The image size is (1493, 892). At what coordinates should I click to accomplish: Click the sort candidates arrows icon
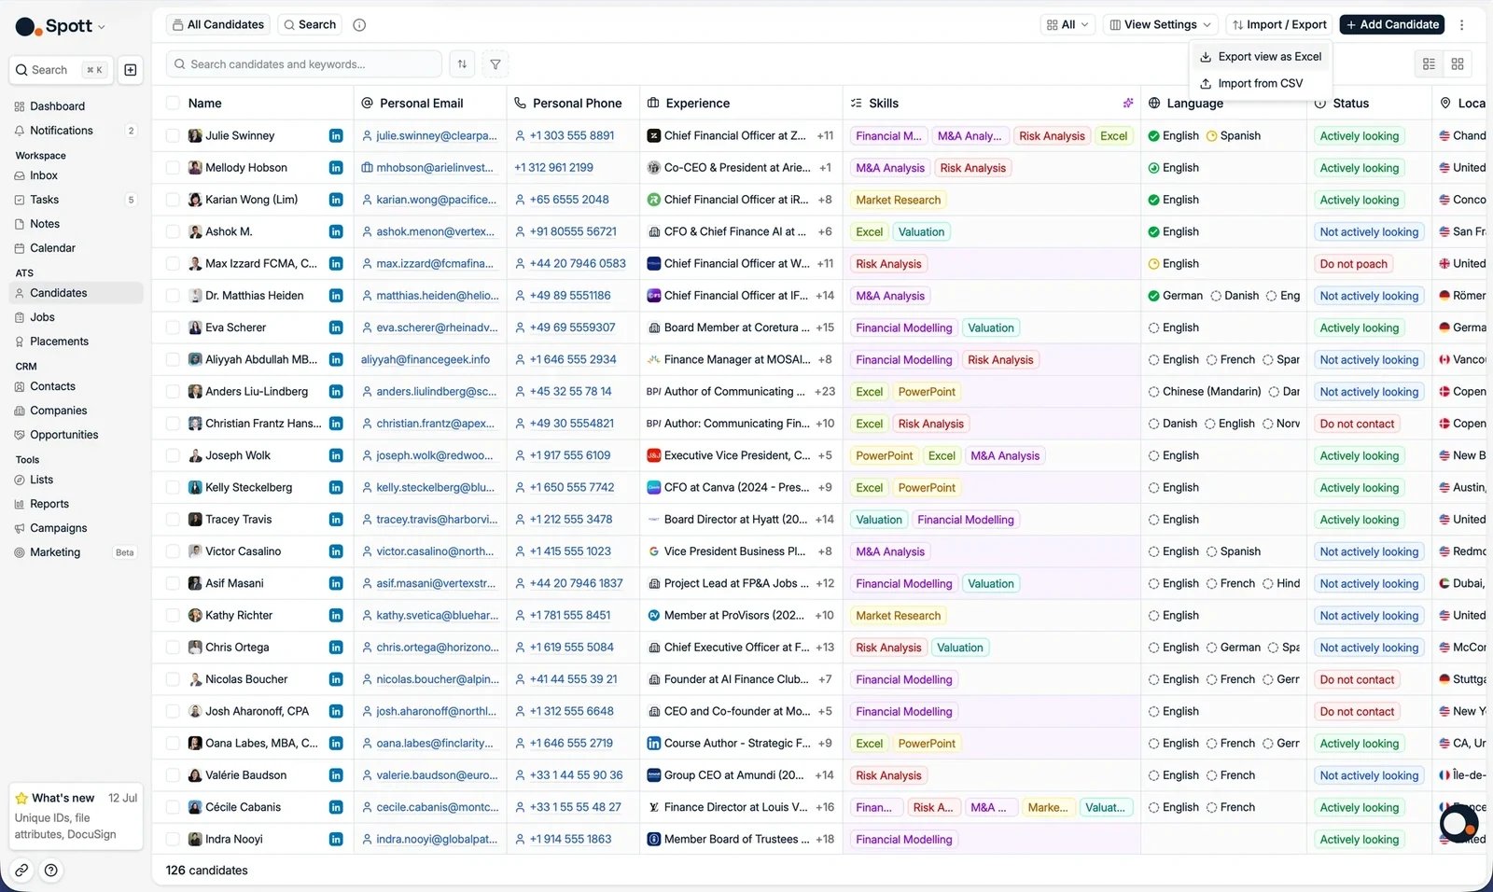point(462,64)
